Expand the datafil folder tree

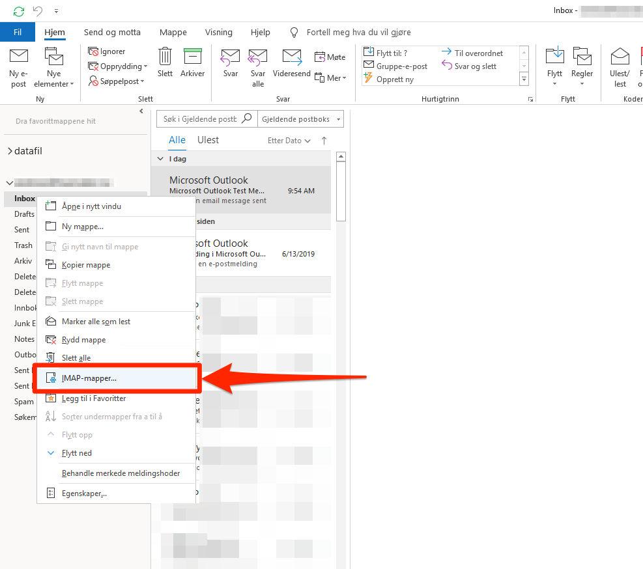pos(10,151)
